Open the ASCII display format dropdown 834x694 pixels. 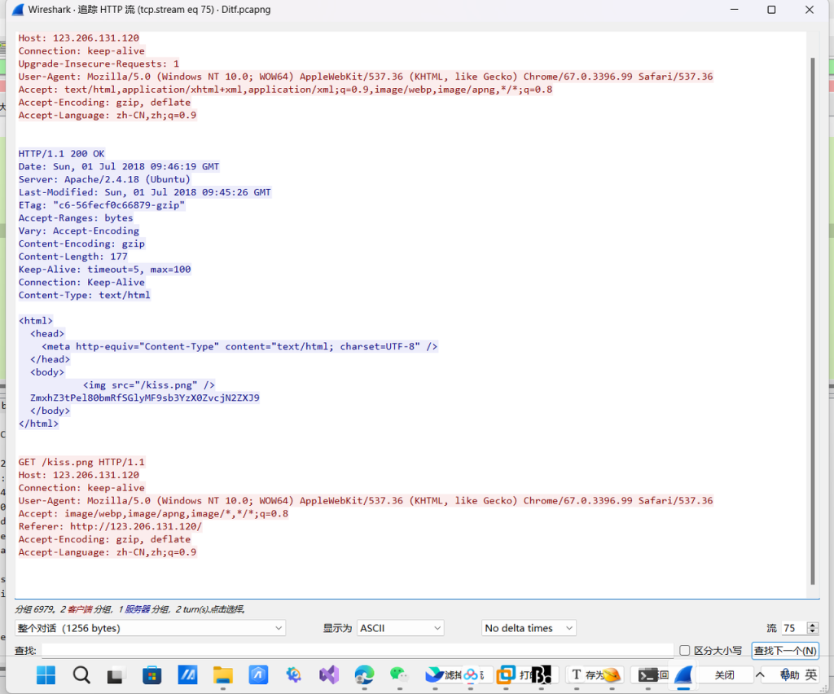click(401, 628)
